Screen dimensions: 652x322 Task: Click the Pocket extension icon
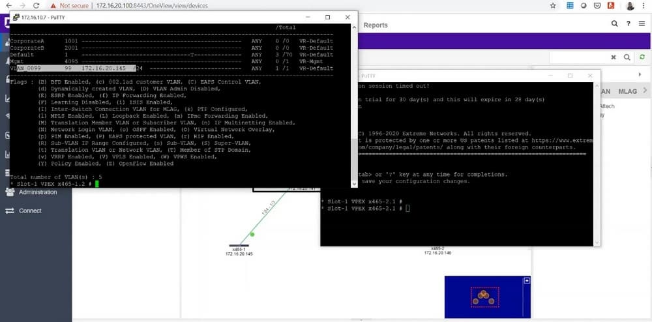click(x=597, y=6)
